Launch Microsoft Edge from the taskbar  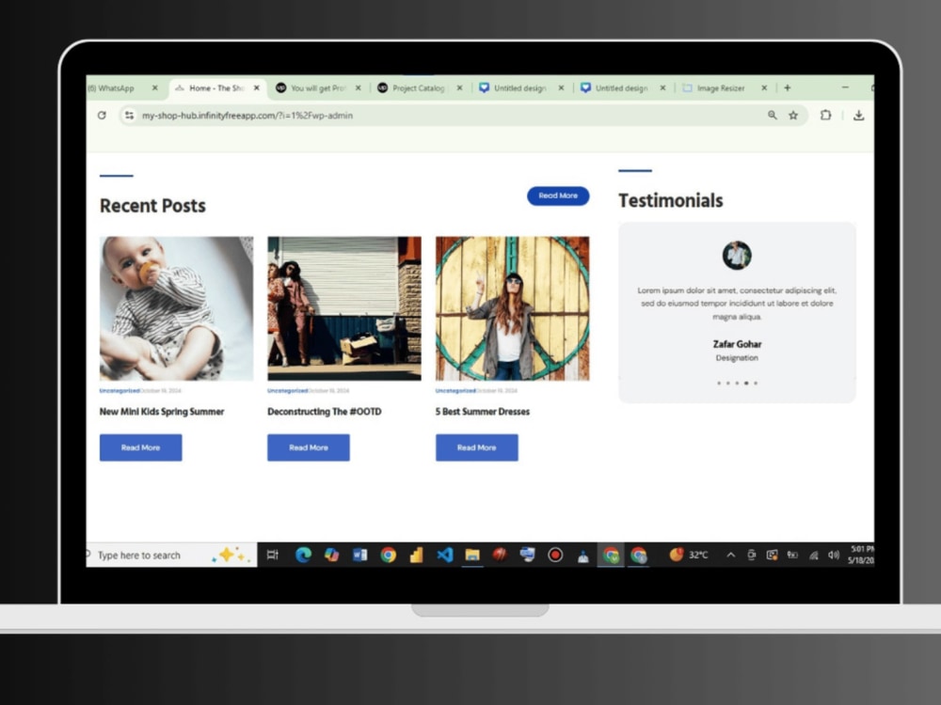[303, 555]
